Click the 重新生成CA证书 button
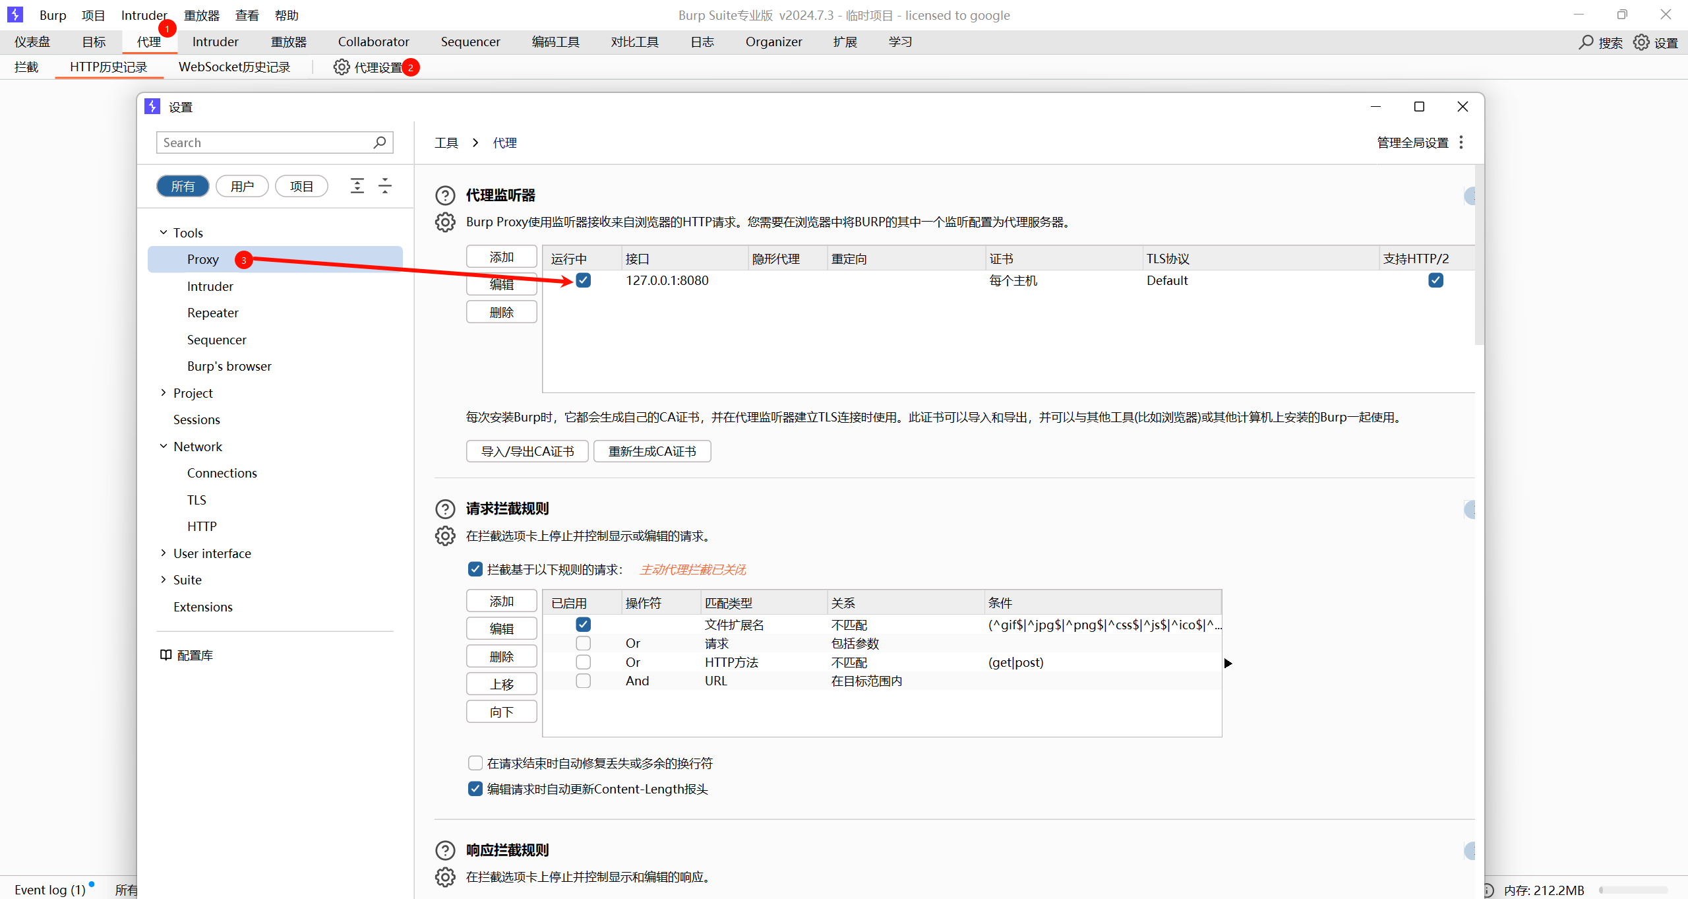Screen dimensions: 1688x899 click(651, 451)
